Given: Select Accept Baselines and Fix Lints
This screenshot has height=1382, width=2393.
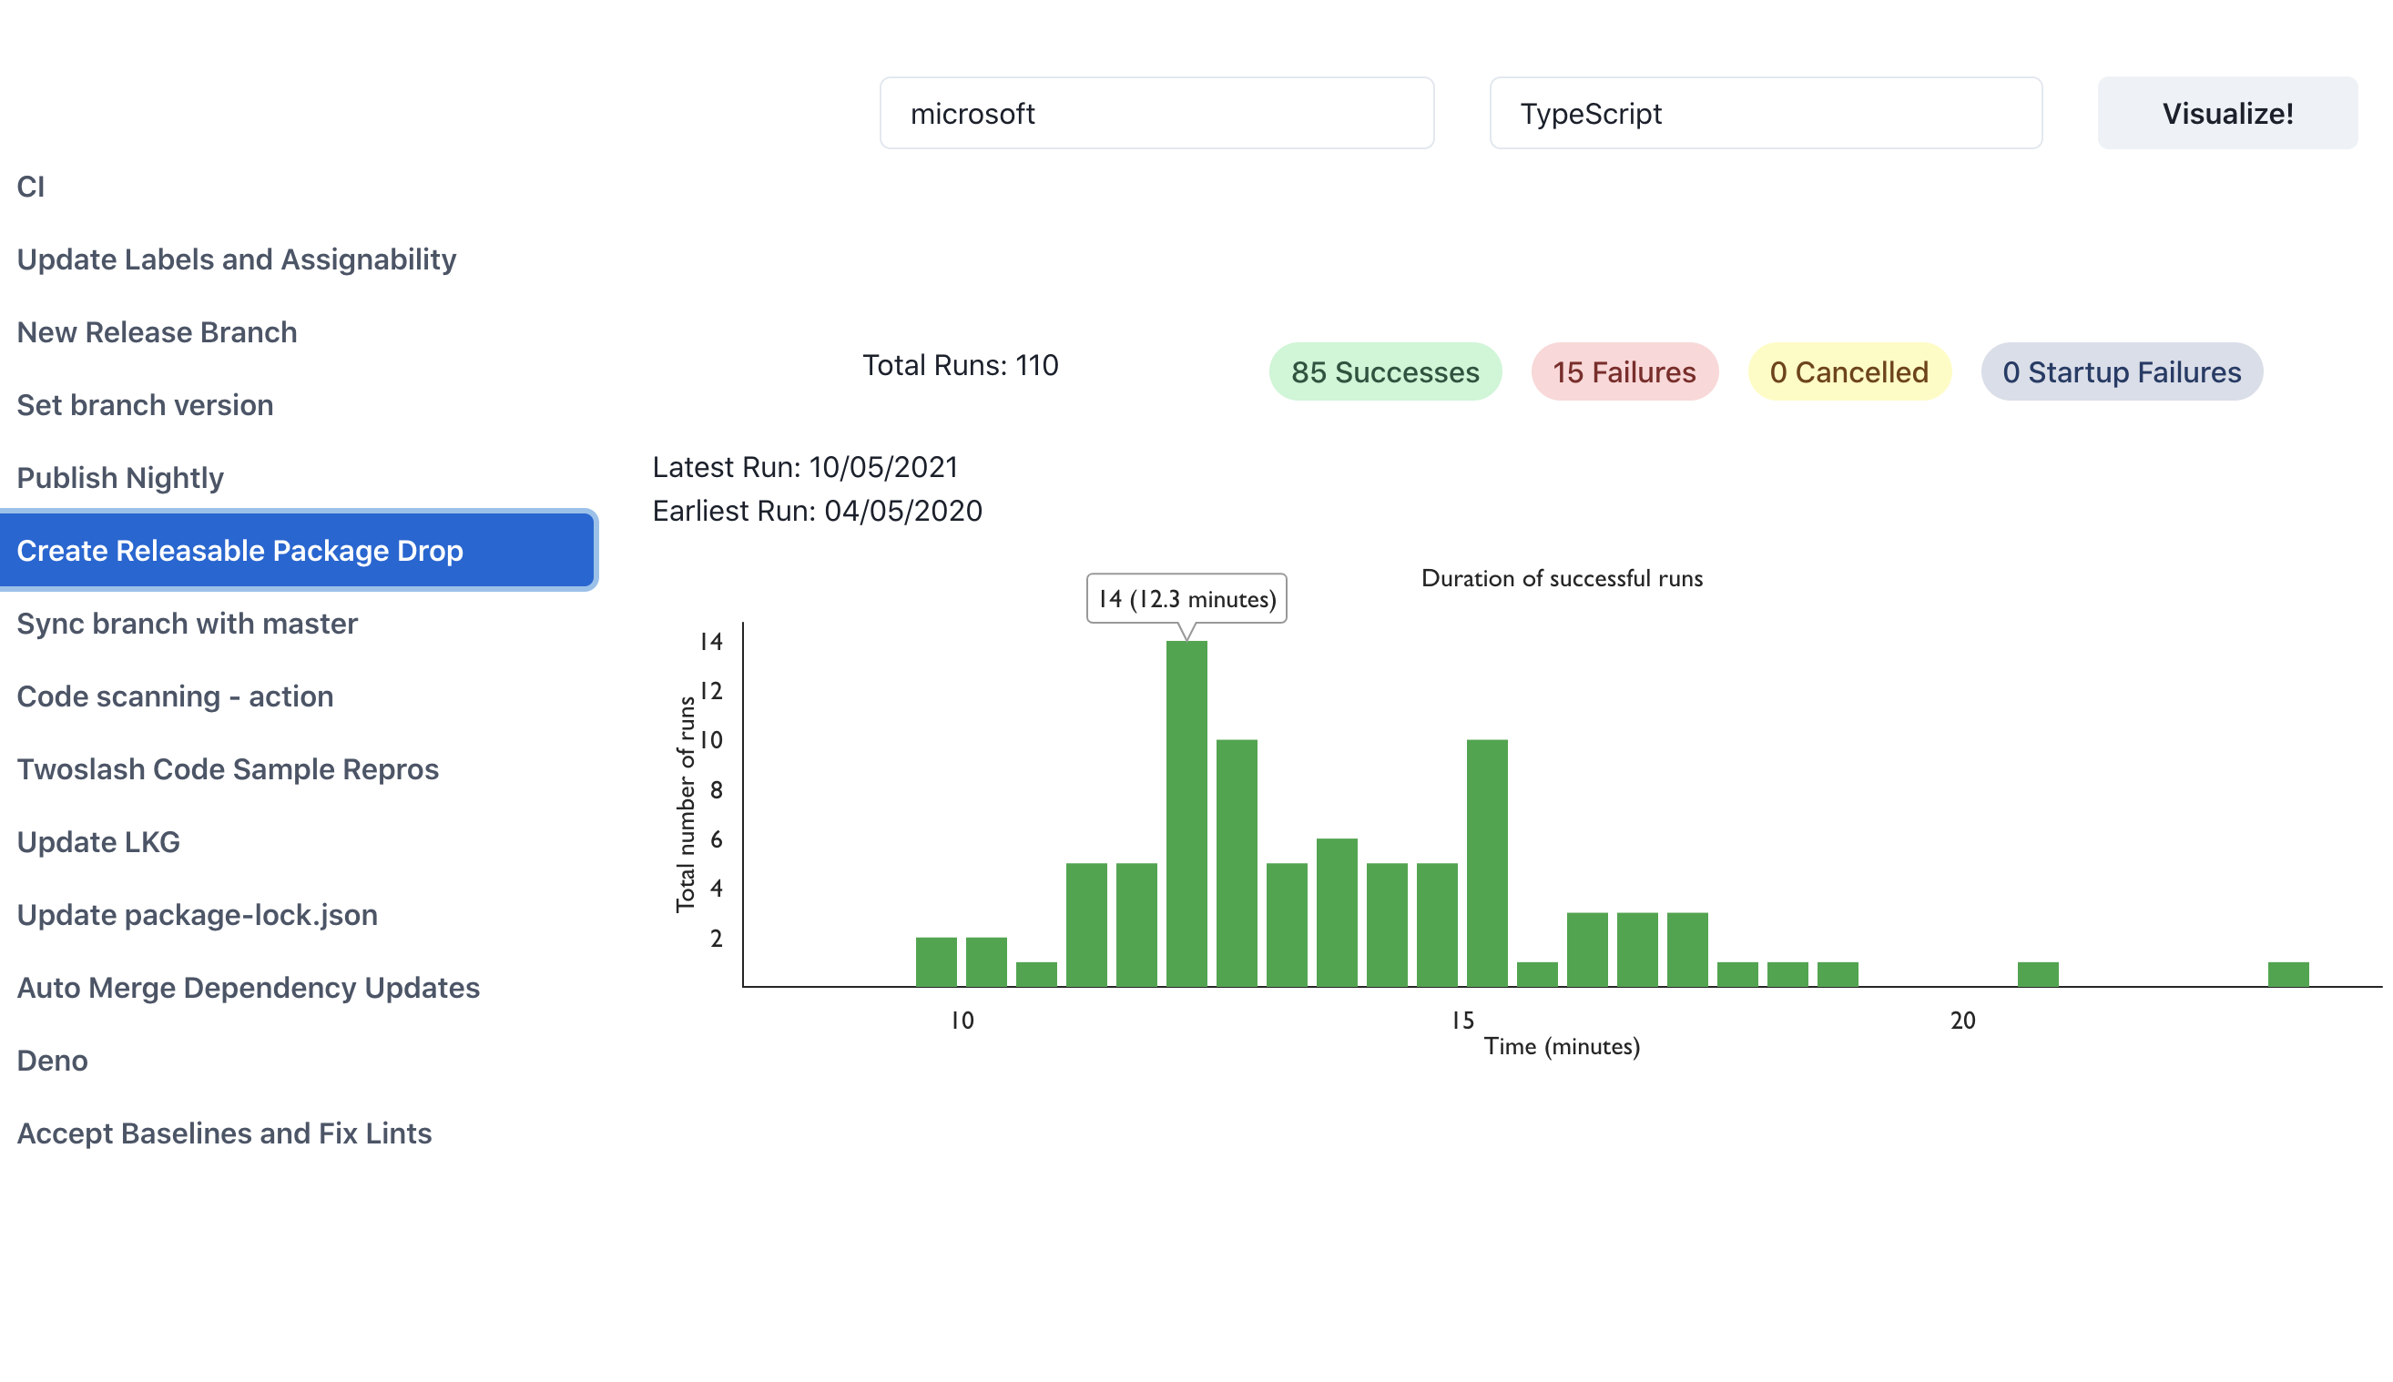Looking at the screenshot, I should point(224,1133).
